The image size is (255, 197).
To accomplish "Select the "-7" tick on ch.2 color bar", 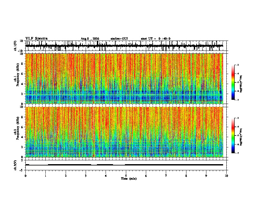I will [238, 153].
